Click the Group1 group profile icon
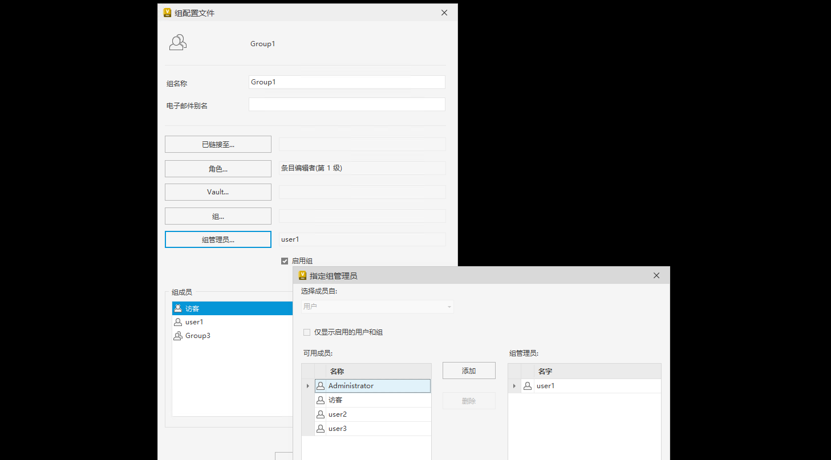This screenshot has height=460, width=831. point(178,43)
